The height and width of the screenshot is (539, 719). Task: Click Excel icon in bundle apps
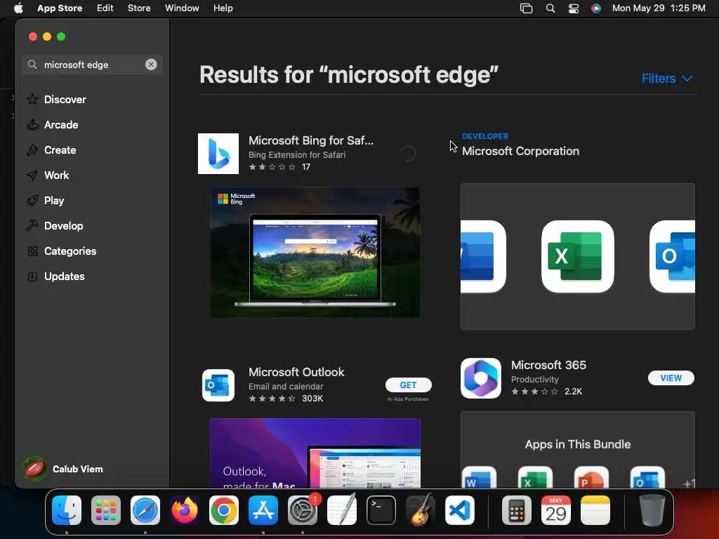(535, 477)
